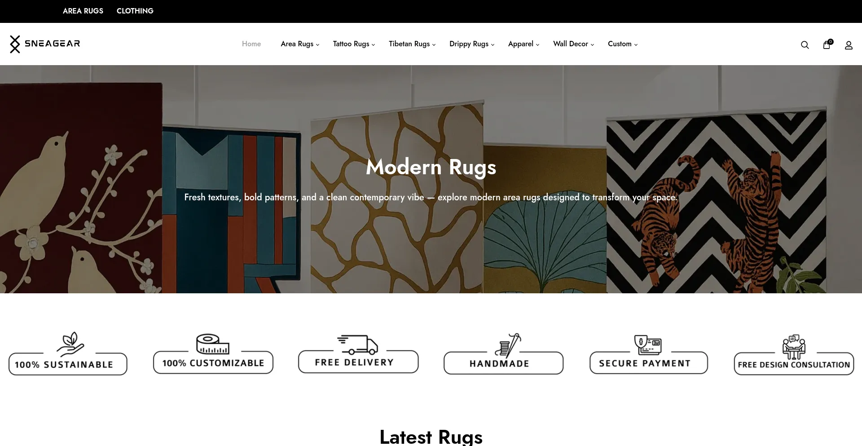Click the Sneagear logo
Image resolution: width=862 pixels, height=446 pixels.
pyautogui.click(x=45, y=44)
